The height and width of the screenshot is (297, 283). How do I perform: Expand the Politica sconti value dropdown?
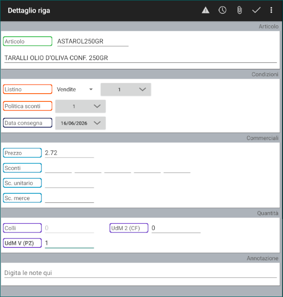(80, 106)
